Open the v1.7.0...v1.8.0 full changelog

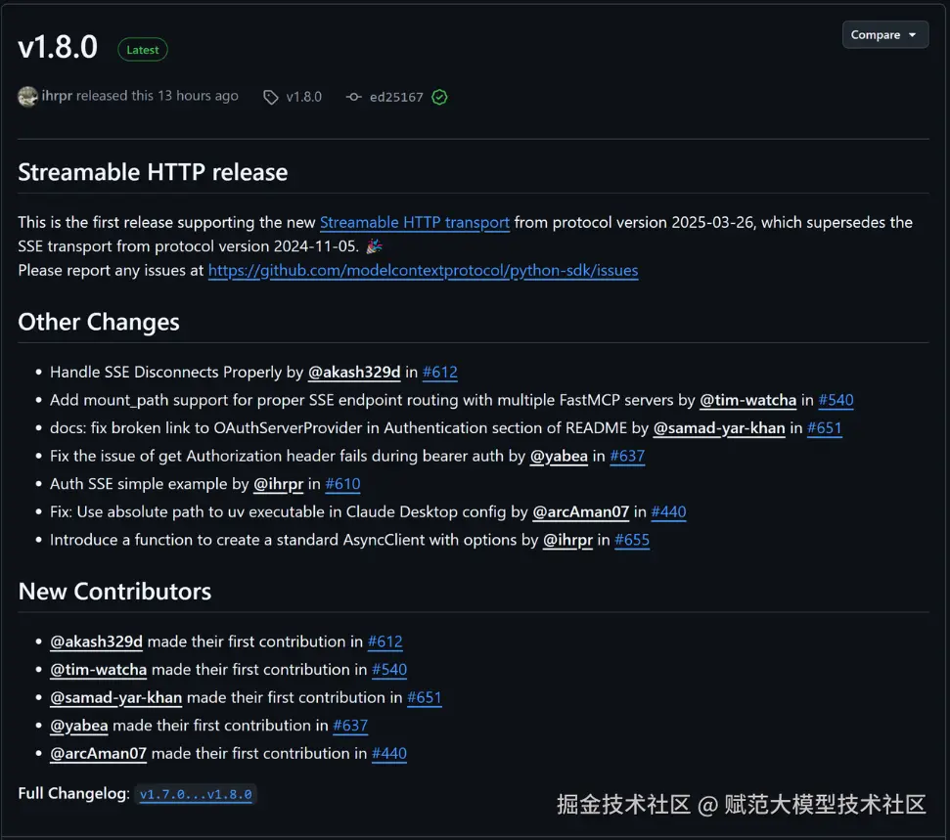tap(196, 794)
